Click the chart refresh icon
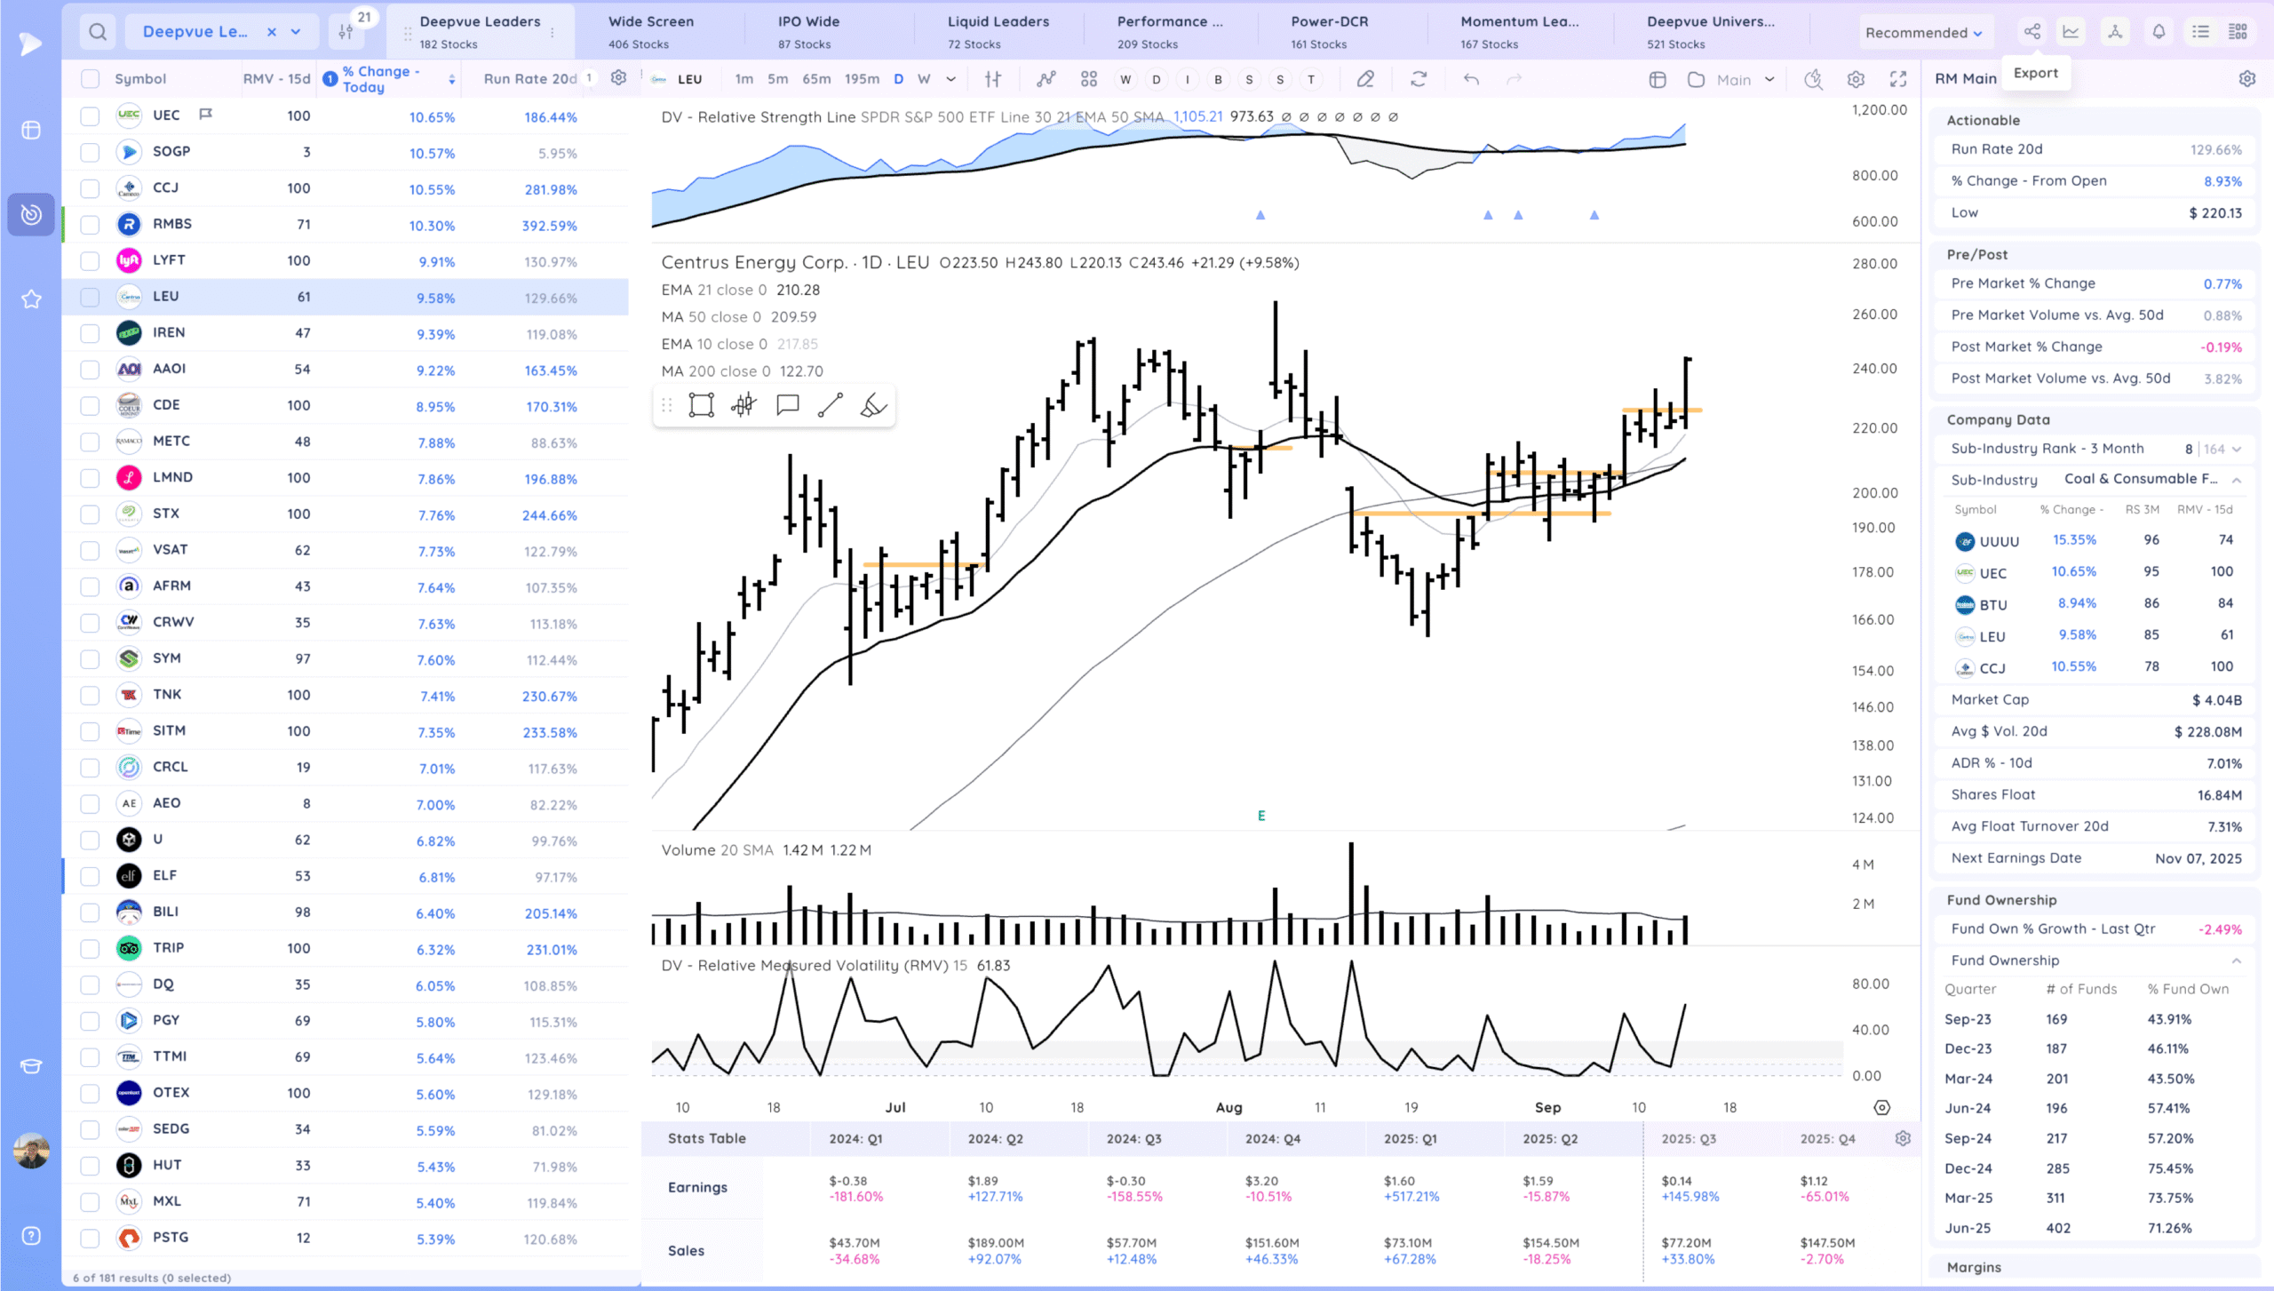The image size is (2274, 1291). (x=1419, y=79)
